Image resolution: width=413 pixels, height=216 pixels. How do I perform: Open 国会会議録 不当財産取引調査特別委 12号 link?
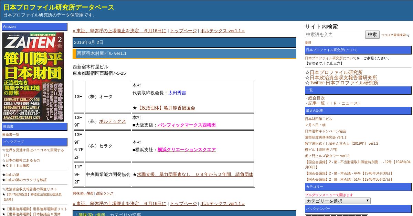[x=358, y=164]
